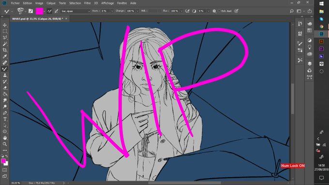Screen dimensions: 329x185
Task: Open Windows Start button
Action: click(x=321, y=3)
